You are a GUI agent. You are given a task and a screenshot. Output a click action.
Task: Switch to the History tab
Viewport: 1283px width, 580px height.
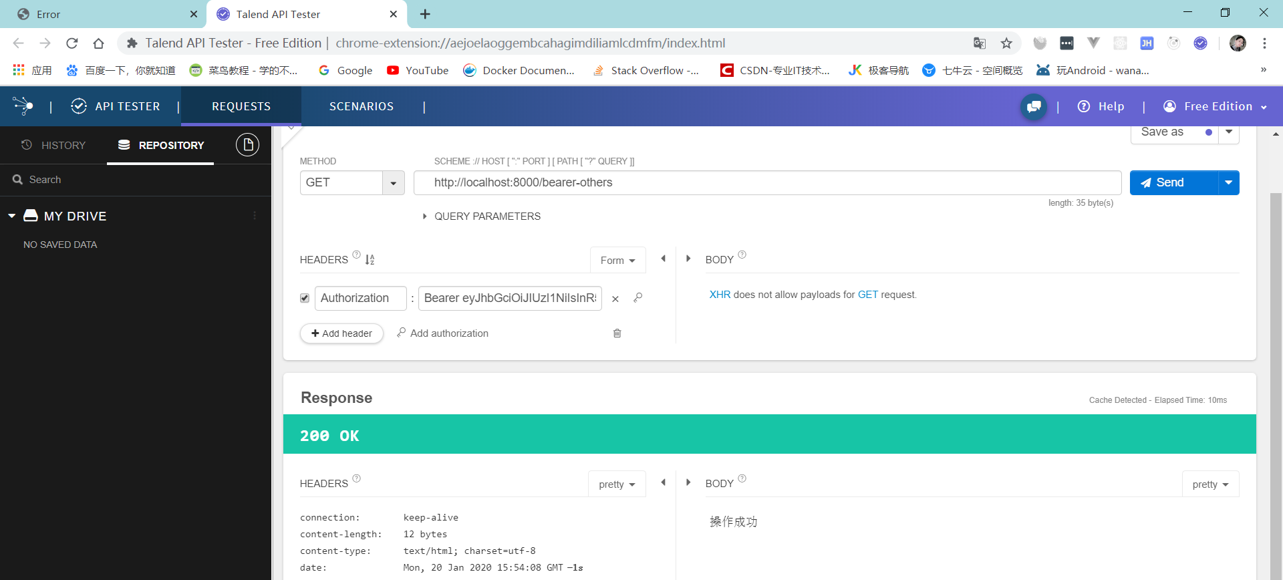tap(53, 145)
